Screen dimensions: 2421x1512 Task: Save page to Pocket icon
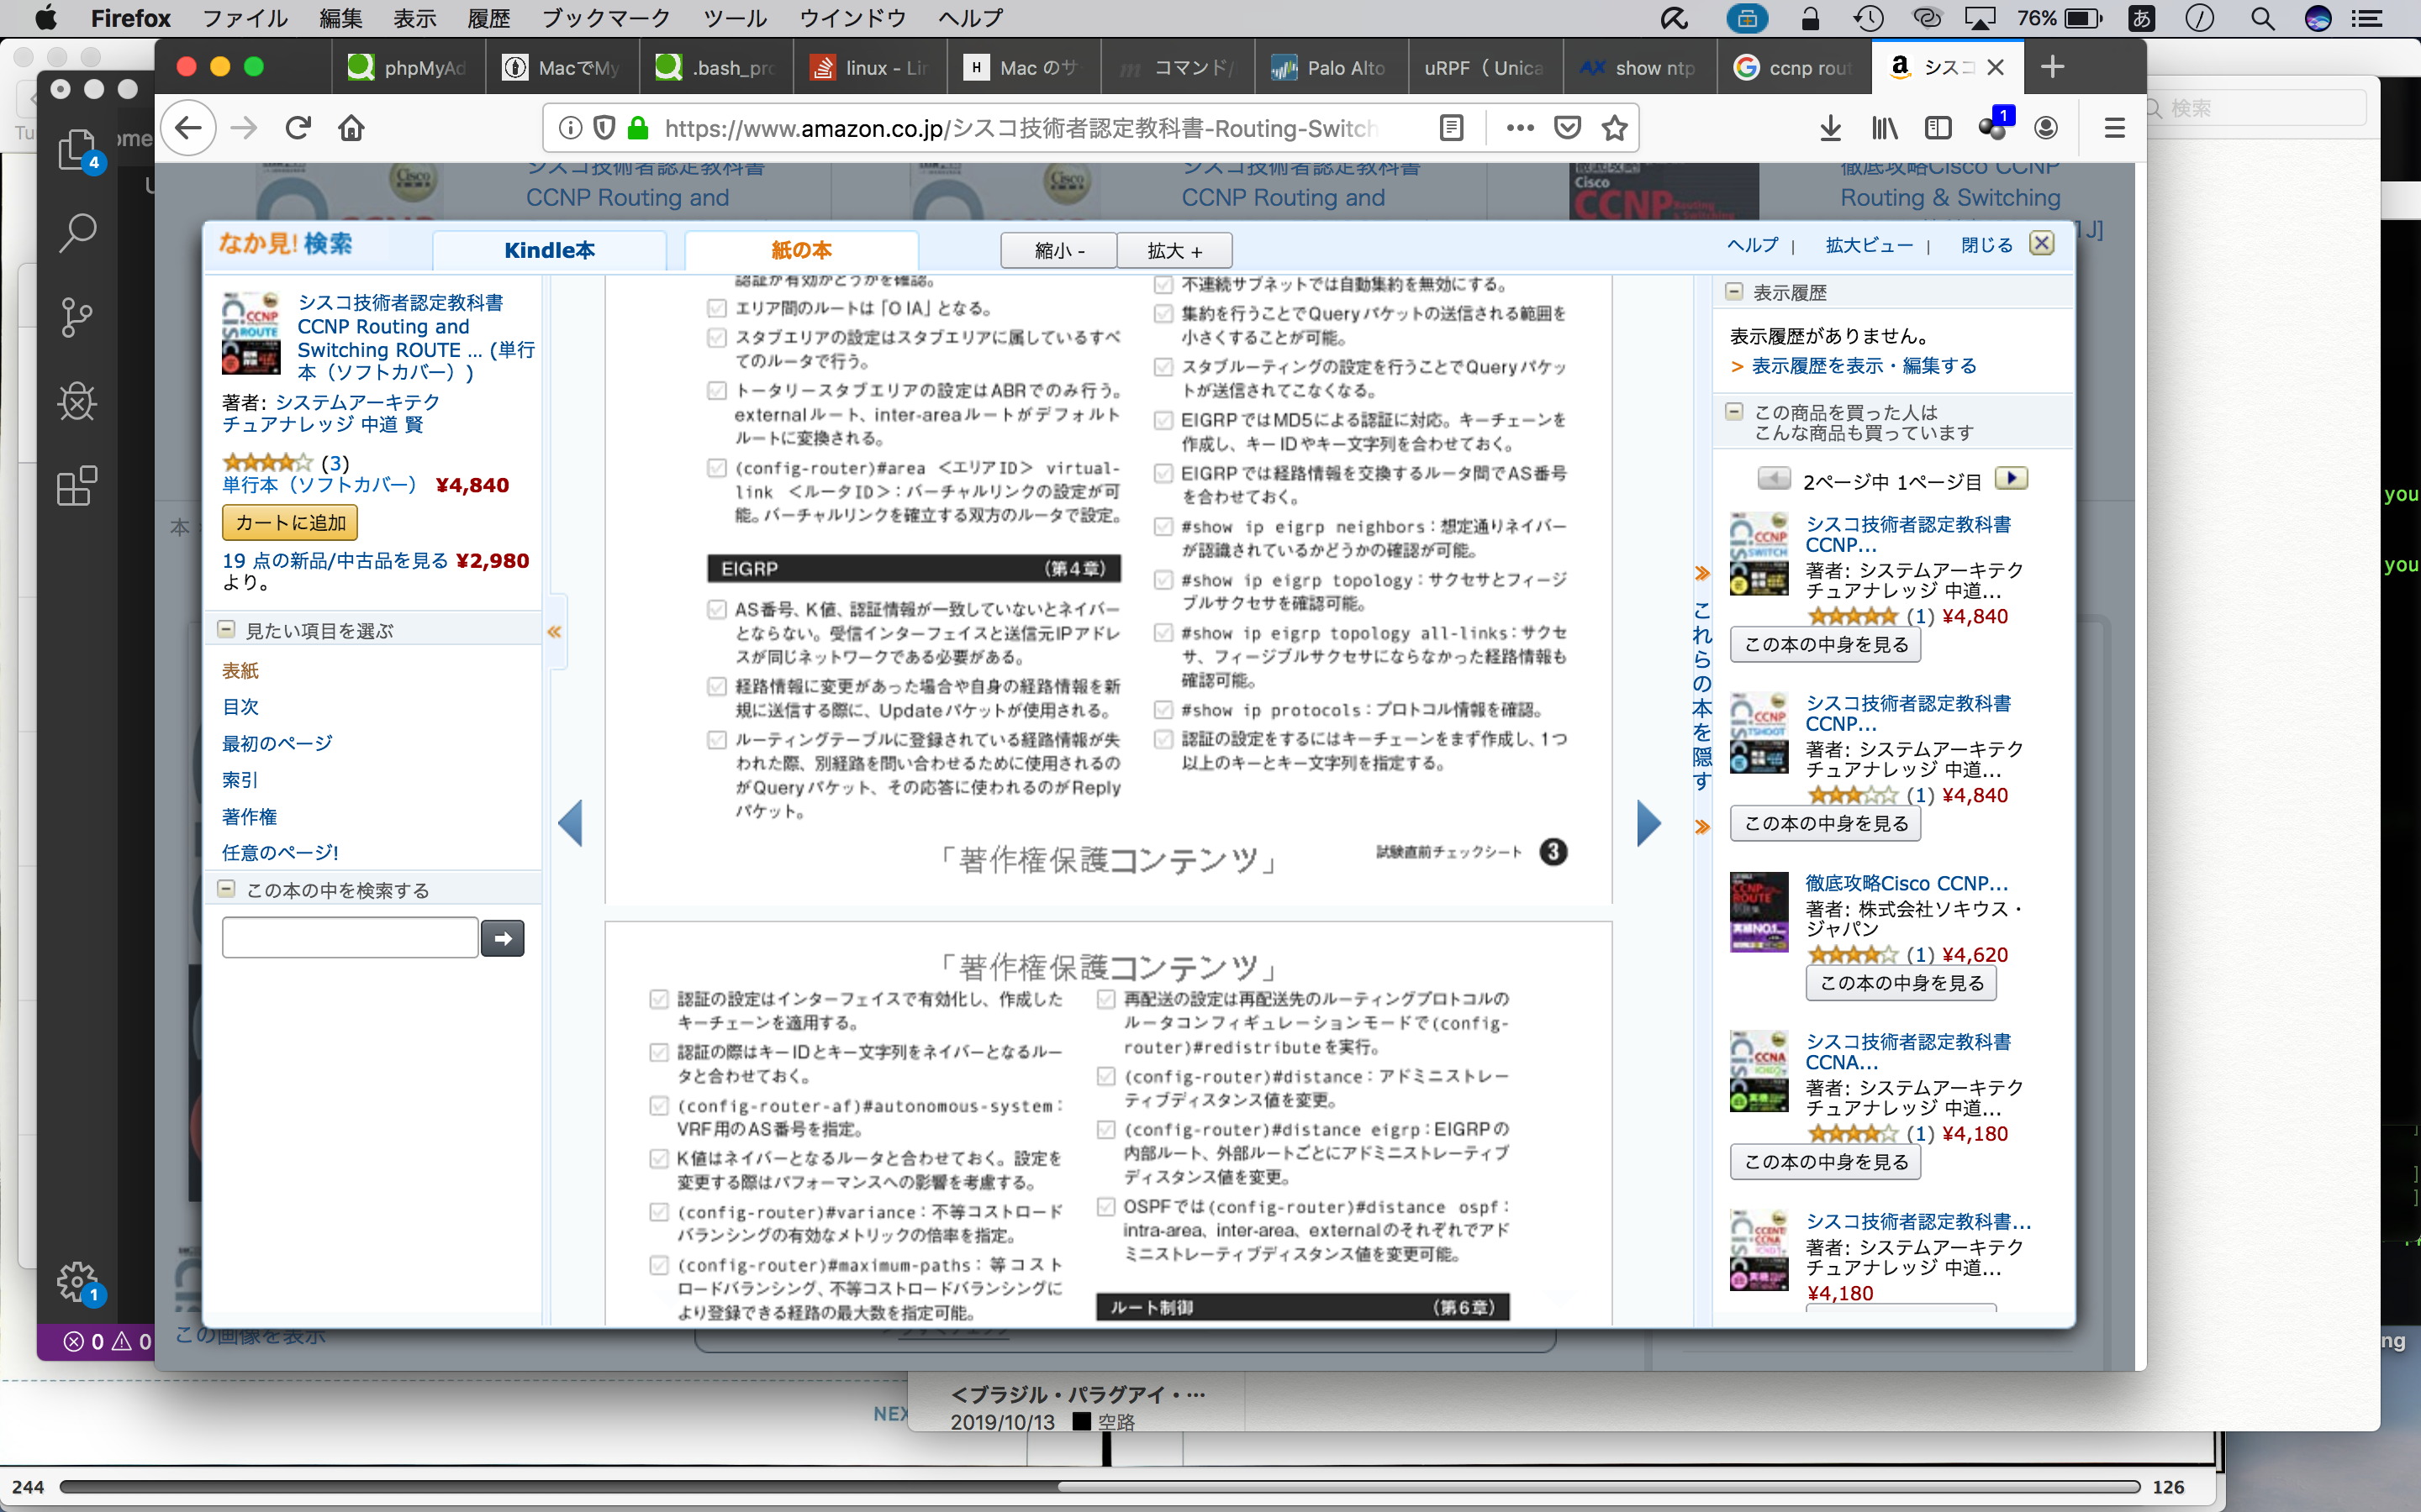click(1568, 128)
